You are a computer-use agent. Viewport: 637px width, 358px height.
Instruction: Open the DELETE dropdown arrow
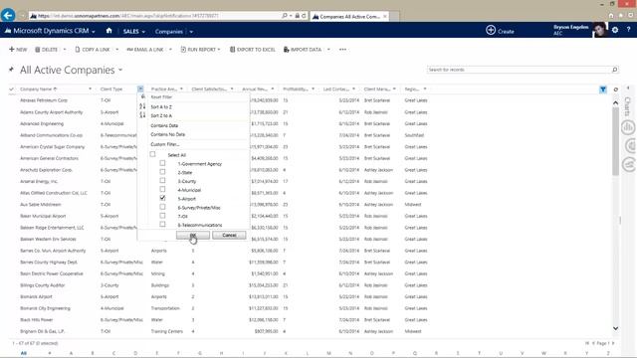(x=65, y=50)
